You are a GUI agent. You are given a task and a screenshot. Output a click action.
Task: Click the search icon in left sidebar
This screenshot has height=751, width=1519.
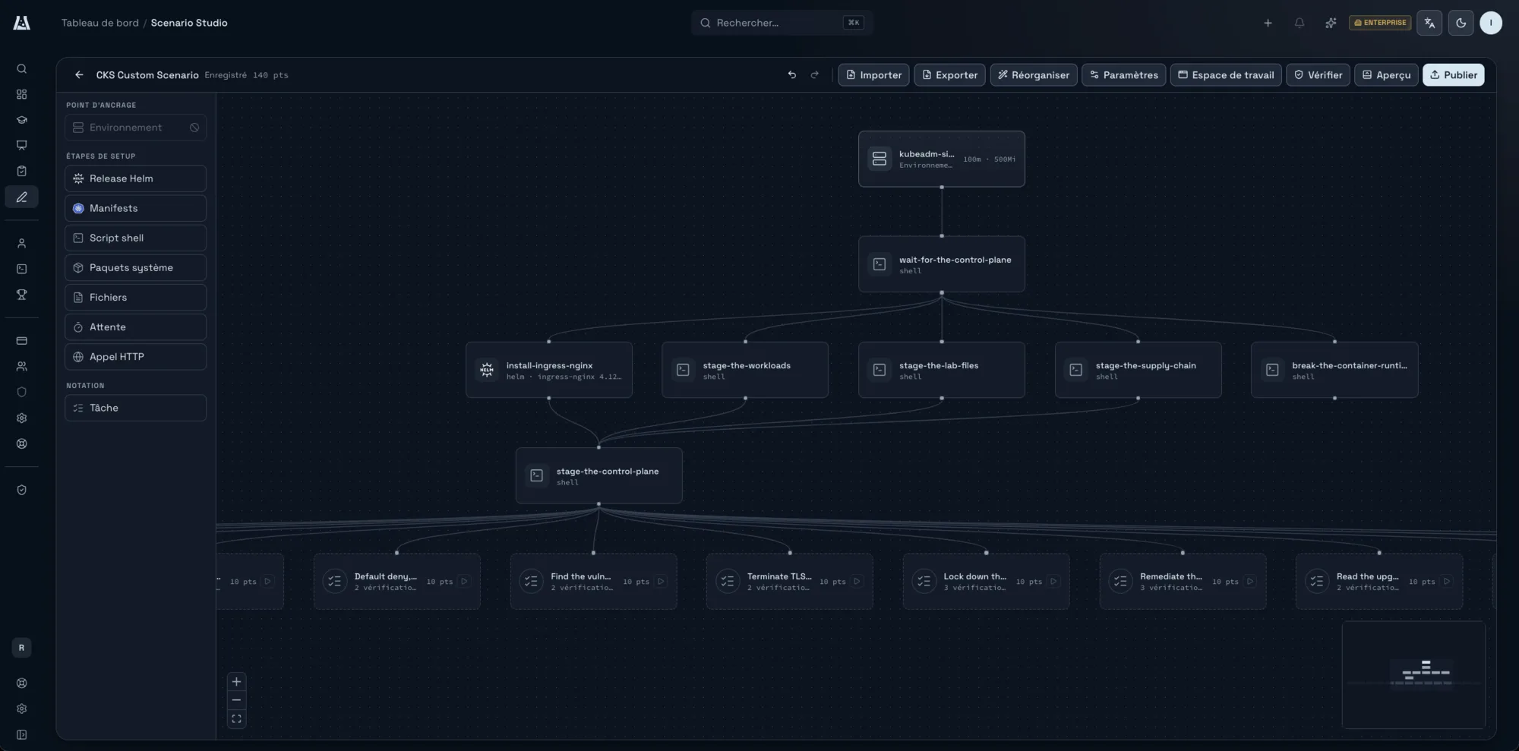(22, 69)
